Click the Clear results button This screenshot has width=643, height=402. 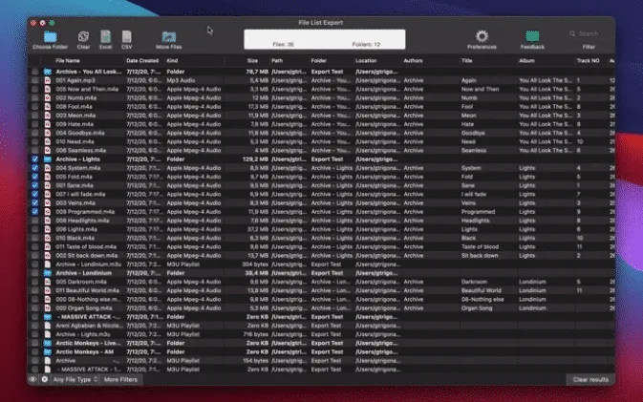[590, 379]
